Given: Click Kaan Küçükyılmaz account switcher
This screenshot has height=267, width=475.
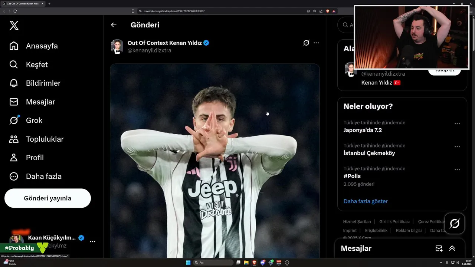Looking at the screenshot, I should pos(52,241).
